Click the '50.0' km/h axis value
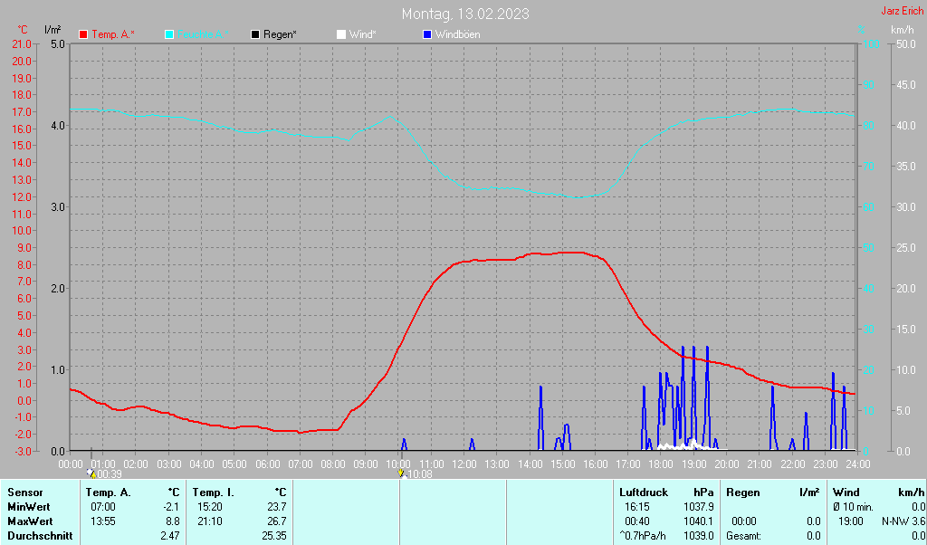Screen dimensions: 927x545 click(x=905, y=44)
